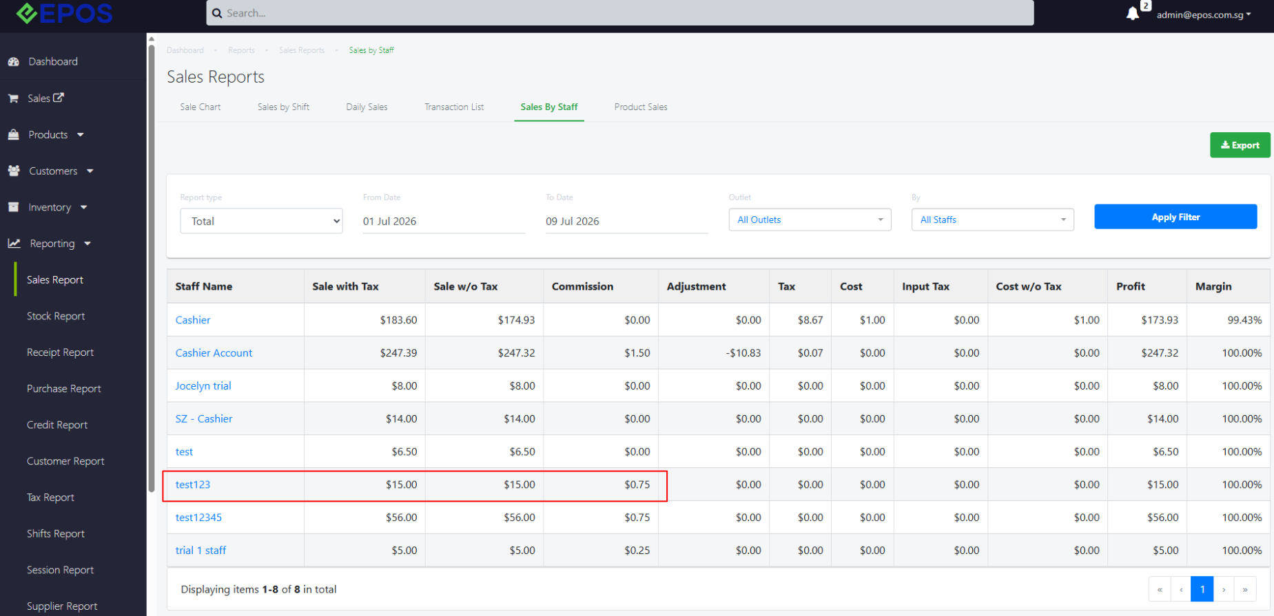Open the admin@epos.com.sg account menu

coord(1204,14)
